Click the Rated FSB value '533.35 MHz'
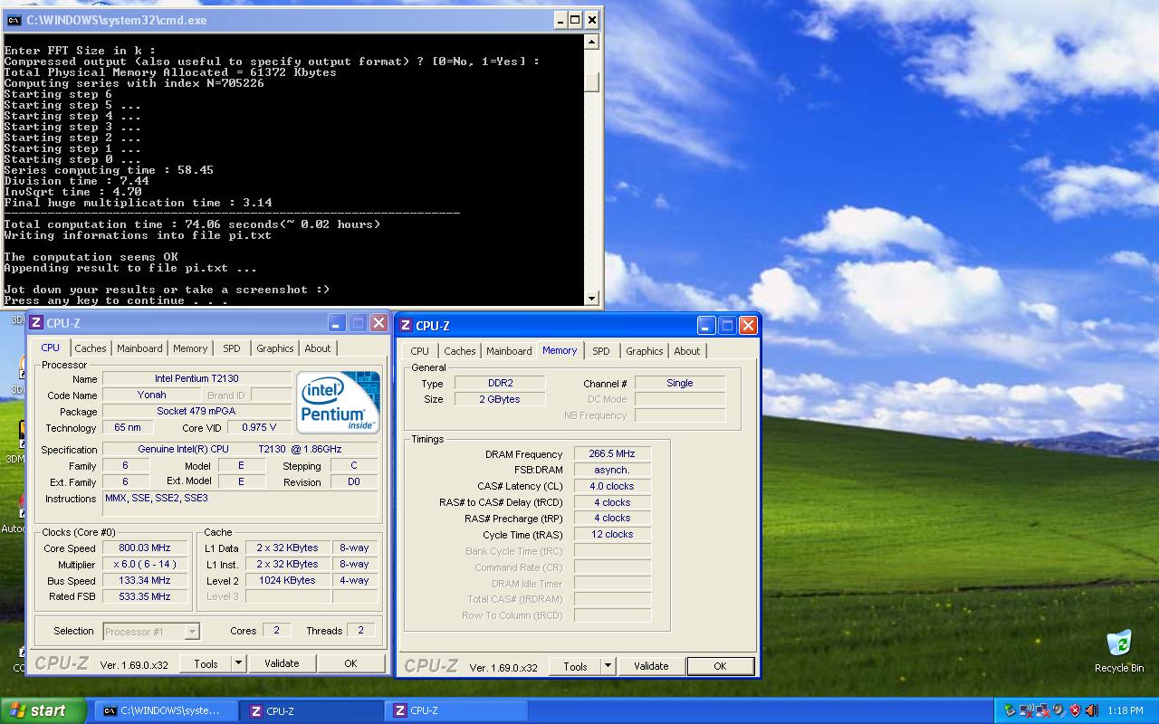 145,596
